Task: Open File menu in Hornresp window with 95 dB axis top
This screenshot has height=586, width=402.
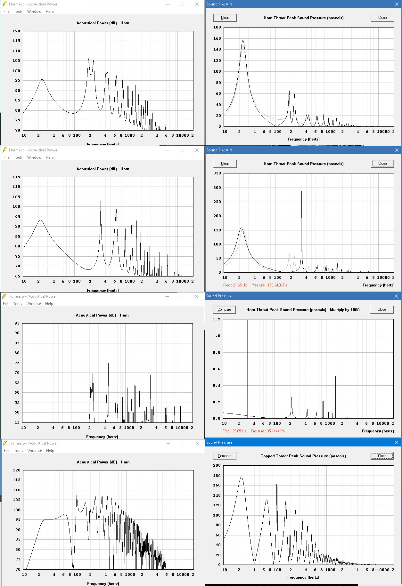Action: click(x=6, y=304)
